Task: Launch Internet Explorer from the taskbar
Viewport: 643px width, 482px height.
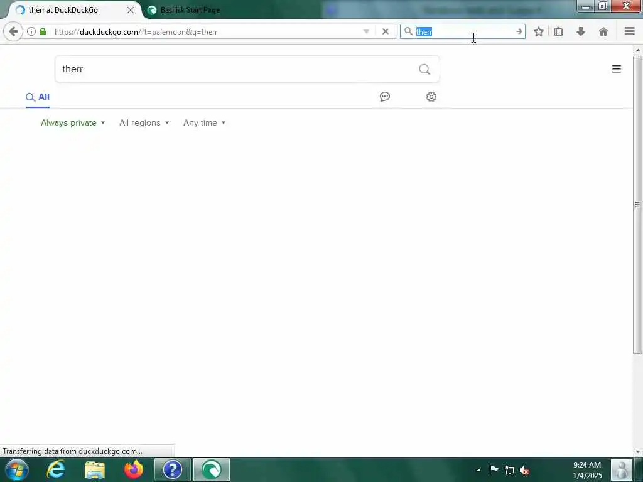Action: click(56, 469)
